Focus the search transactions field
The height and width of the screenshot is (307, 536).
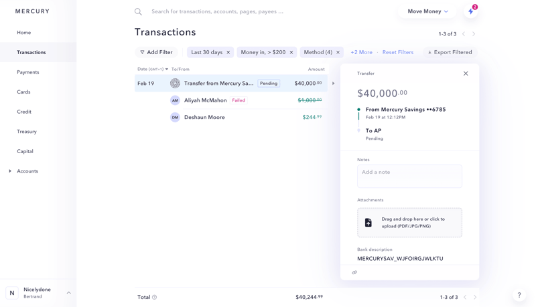217,11
